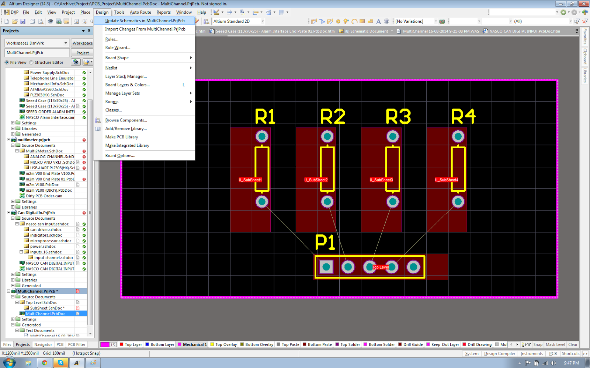Collapse the Can Digital In.PrjPcb project node

point(8,213)
